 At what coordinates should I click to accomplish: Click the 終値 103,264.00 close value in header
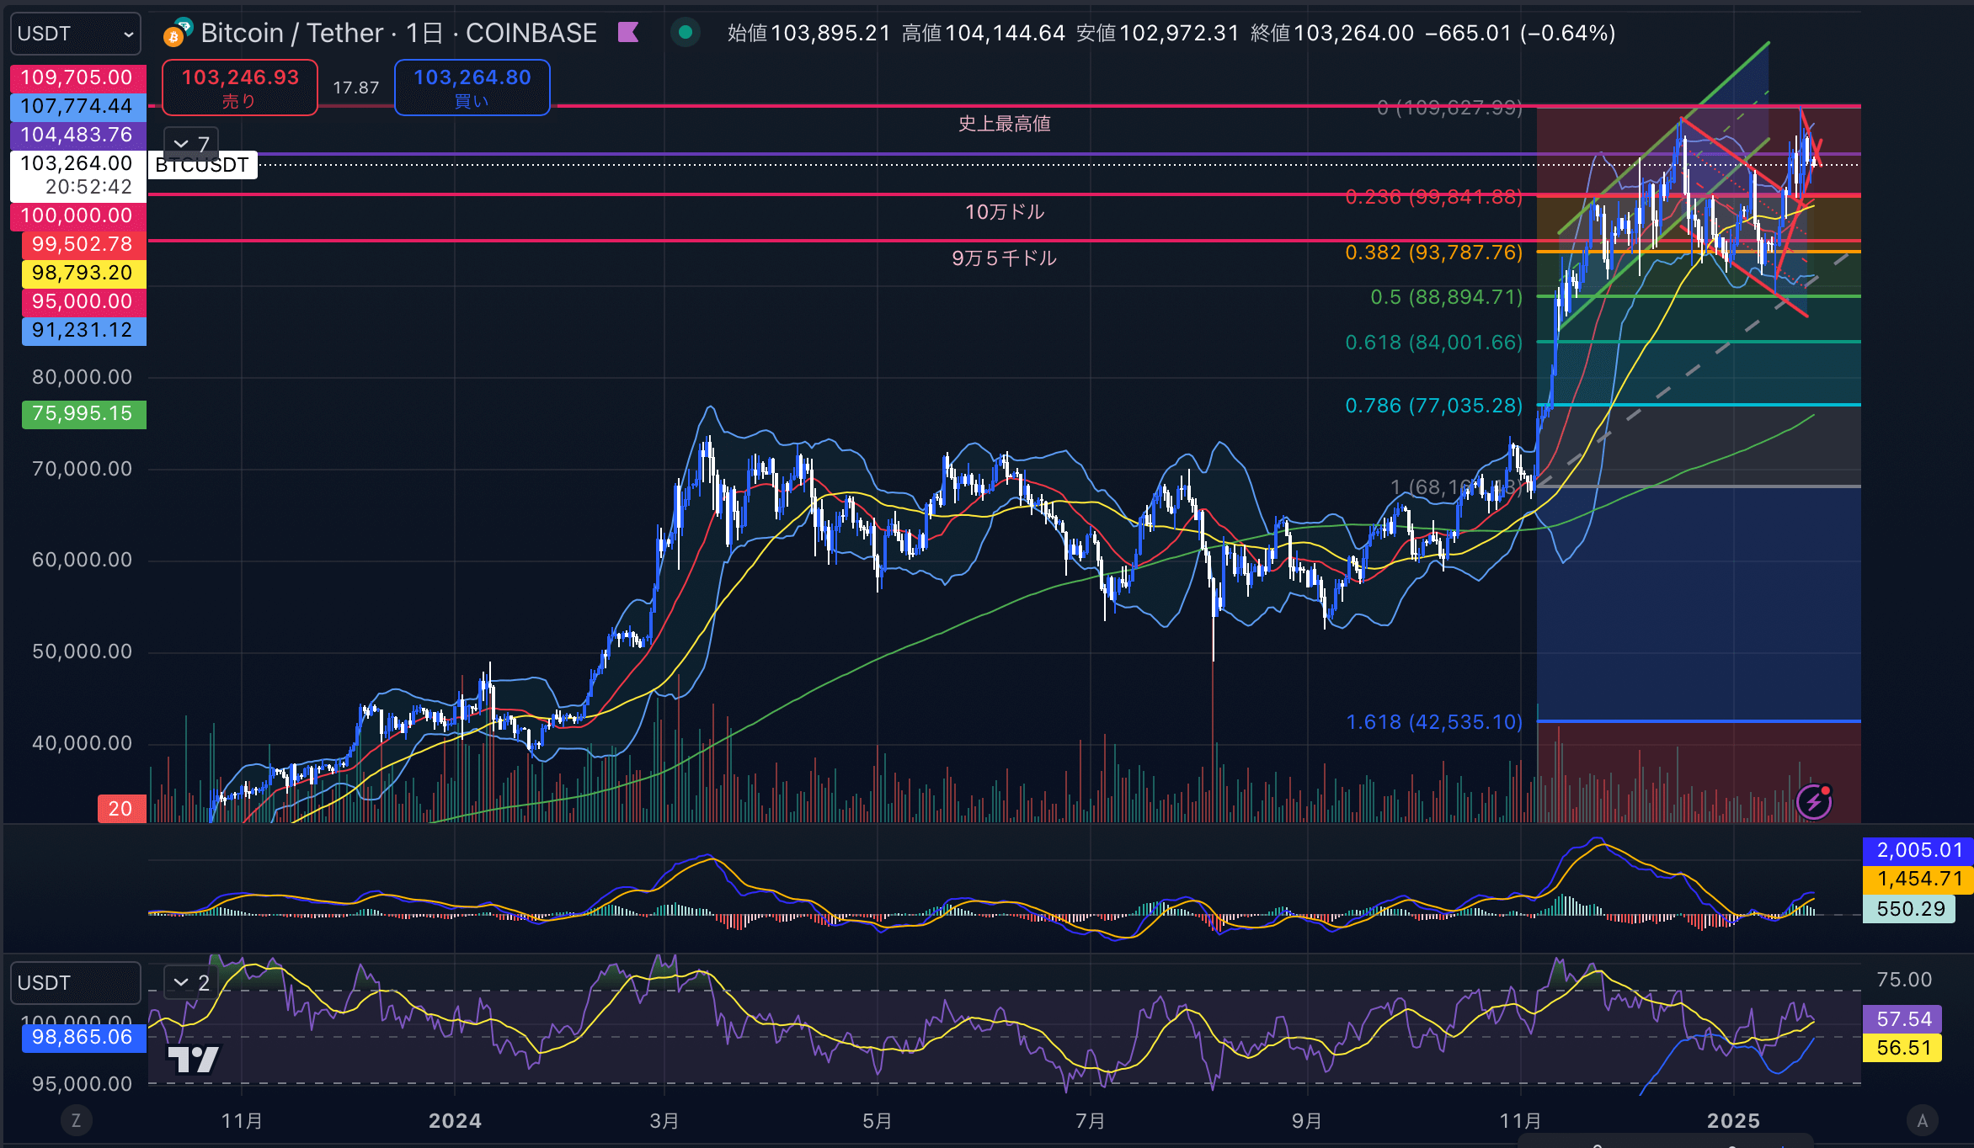pyautogui.click(x=1332, y=34)
